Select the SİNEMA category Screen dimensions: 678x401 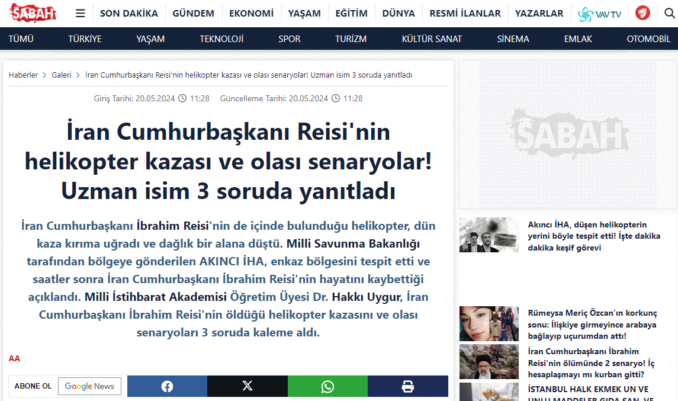tap(512, 39)
